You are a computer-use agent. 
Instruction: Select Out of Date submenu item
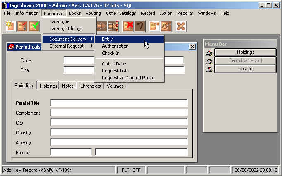pyautogui.click(x=129, y=64)
